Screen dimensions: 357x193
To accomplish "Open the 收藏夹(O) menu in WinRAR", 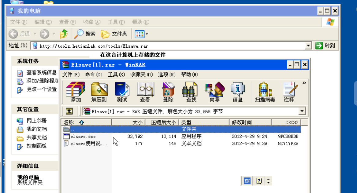I will 141,75.
